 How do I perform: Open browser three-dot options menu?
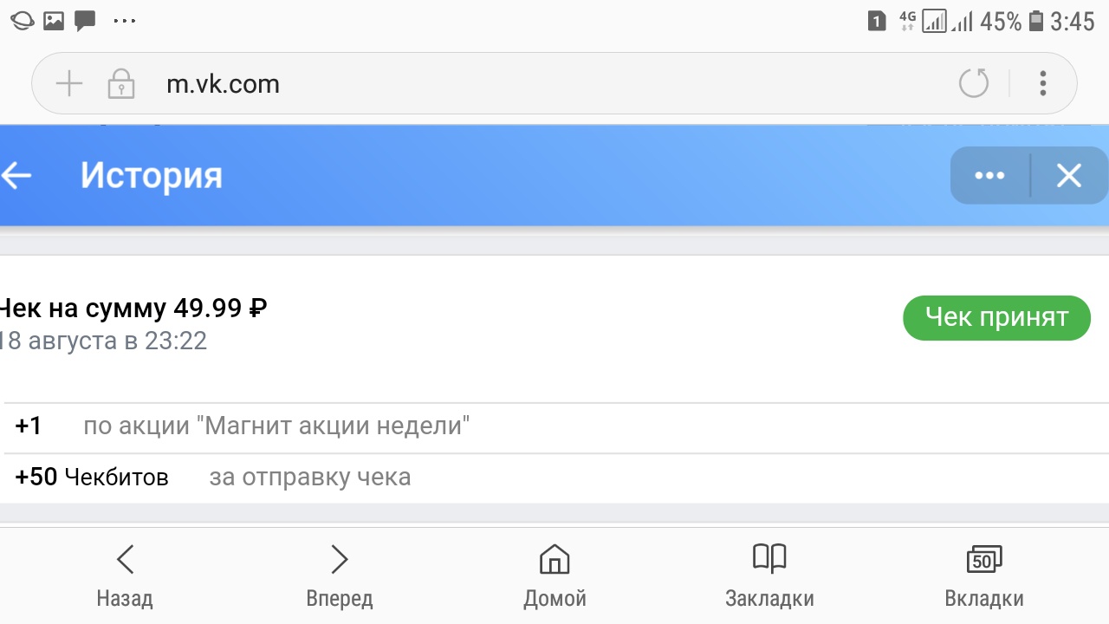tap(1043, 84)
